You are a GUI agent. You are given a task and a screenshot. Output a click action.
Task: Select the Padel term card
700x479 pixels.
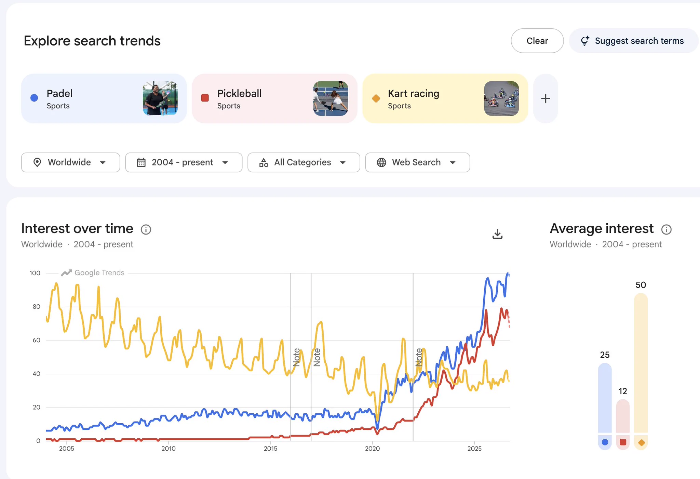(x=104, y=98)
